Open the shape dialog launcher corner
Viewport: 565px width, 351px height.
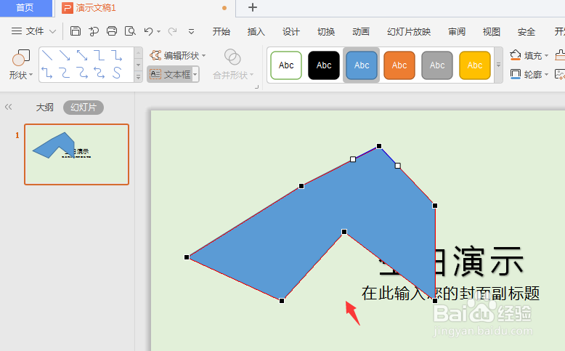(257, 87)
